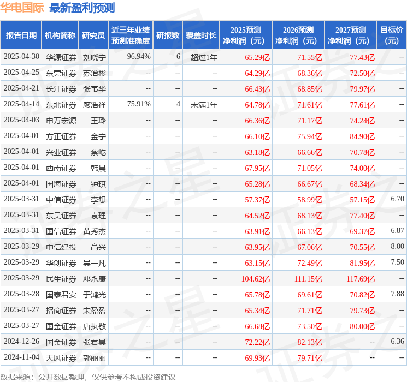
Task: Select the 东莞证券 institution cell
Action: tap(61, 73)
